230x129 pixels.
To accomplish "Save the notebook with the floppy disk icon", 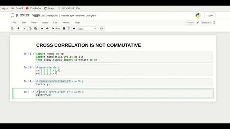I will tap(12, 29).
